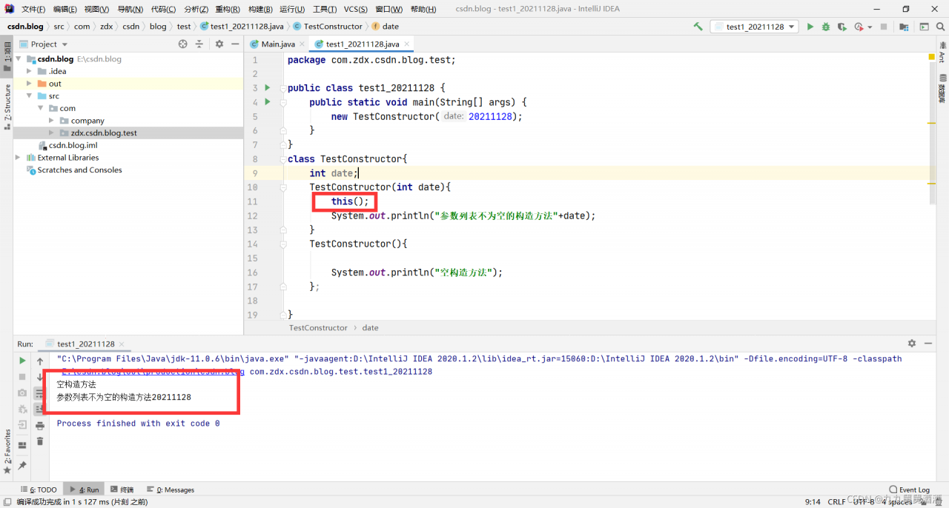949x508 pixels.
Task: Click the Build Project hammer icon
Action: pyautogui.click(x=698, y=27)
